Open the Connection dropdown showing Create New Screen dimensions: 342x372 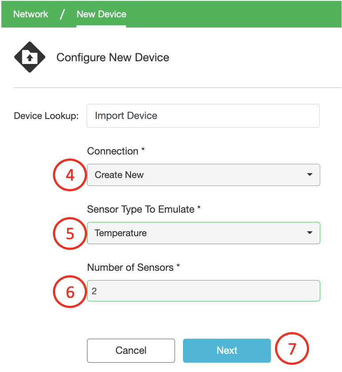203,175
